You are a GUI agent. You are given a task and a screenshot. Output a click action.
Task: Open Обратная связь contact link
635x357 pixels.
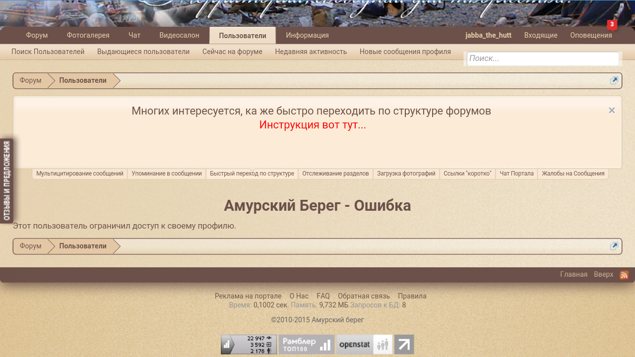coord(364,296)
